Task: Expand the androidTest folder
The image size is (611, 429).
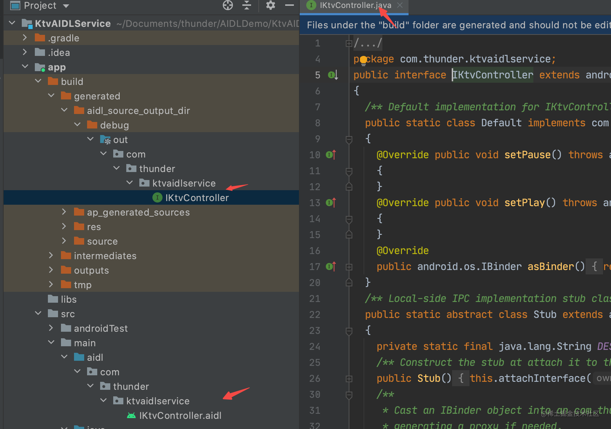Action: point(51,328)
